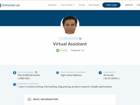Image resolution: width=140 pixels, height=105 pixels.
Task: Click the EXPECTED SALARY label
Action: click(26, 72)
